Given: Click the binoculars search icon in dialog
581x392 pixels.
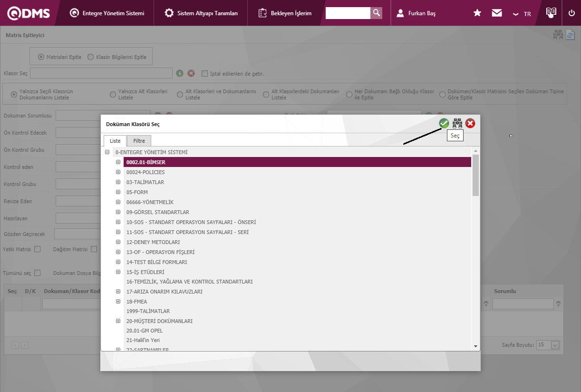Looking at the screenshot, I should (457, 124).
